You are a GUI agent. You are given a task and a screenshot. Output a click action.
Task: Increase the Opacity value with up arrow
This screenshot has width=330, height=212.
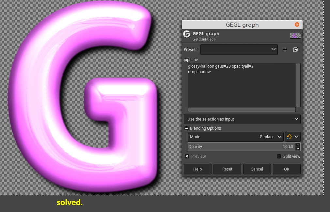pyautogui.click(x=298, y=145)
